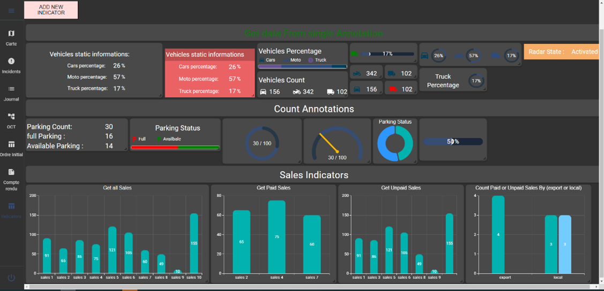Click the 50% progress bar widget
Viewport: 604px width, 291px height.
click(453, 142)
